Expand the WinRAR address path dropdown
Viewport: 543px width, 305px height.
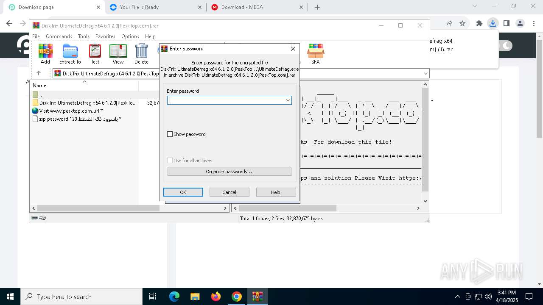425,73
